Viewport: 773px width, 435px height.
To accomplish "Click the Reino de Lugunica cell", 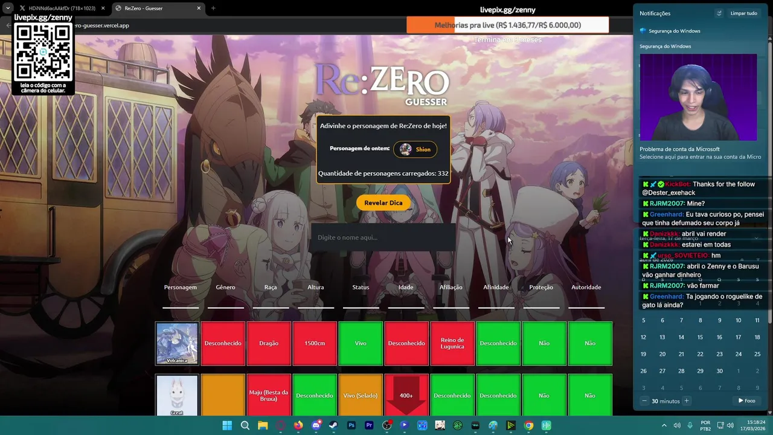I will click(452, 343).
